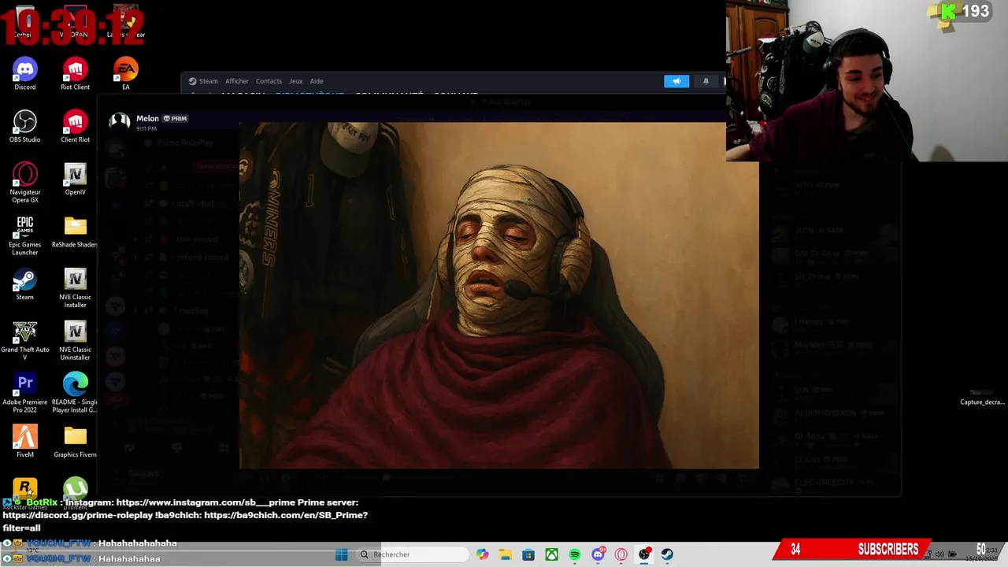
Task: Launch the Riot Client desktop shortcut
Action: tap(75, 73)
